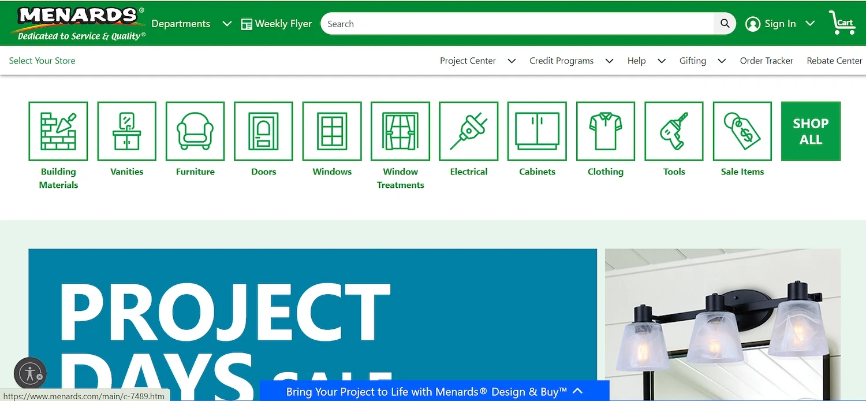Expand the Help menu chevron
Screen dimensions: 866x401
click(662, 61)
